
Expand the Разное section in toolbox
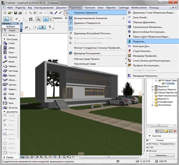pos(4,157)
